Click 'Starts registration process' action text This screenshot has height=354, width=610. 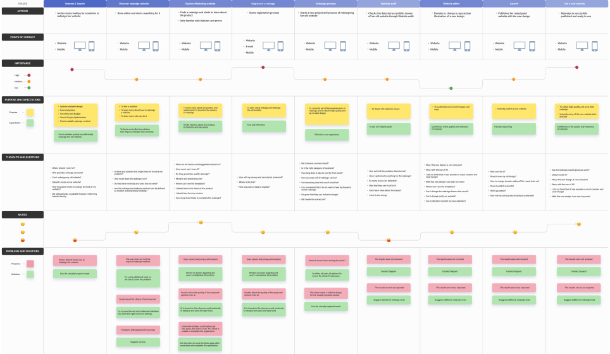pyautogui.click(x=264, y=13)
